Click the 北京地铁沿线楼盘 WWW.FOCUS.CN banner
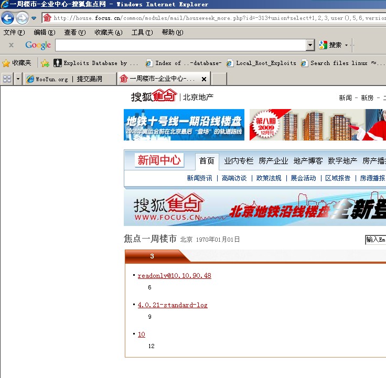386x378 pixels. [255, 208]
